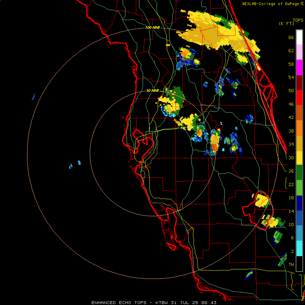The height and width of the screenshot is (305, 305).
Task: Click the legend value '42'
Action: pyautogui.click(x=291, y=118)
